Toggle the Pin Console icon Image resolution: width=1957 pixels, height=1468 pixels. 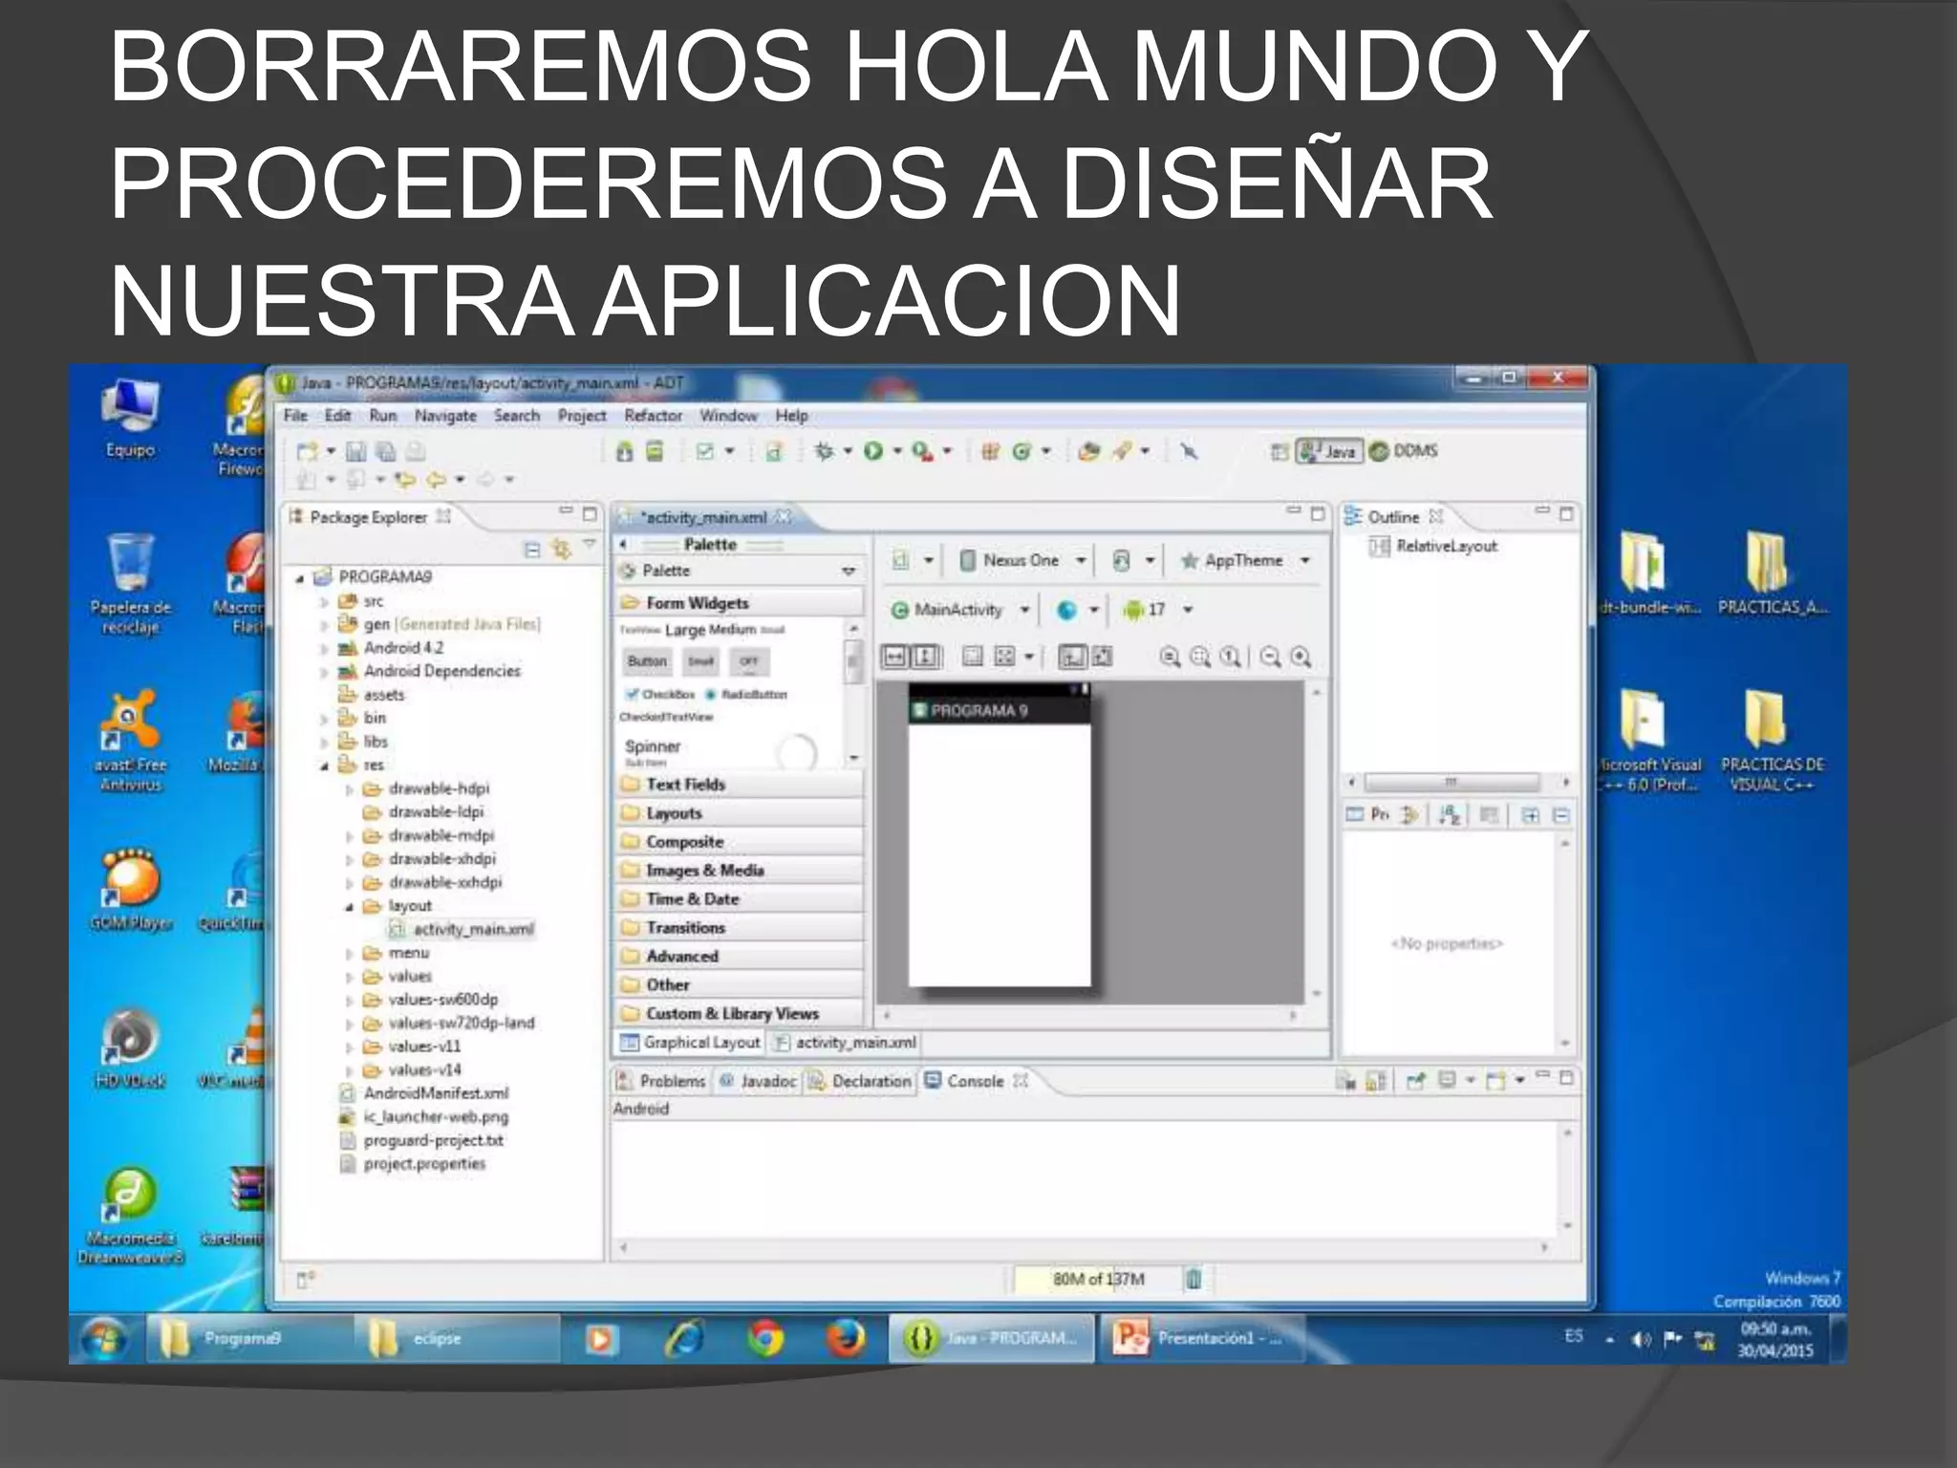1416,1081
